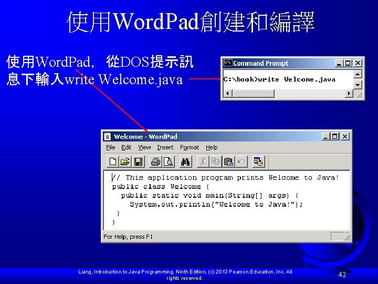The width and height of the screenshot is (378, 284).
Task: Click the Command Prompt horizontal scrollbar thumb
Action: [253, 93]
